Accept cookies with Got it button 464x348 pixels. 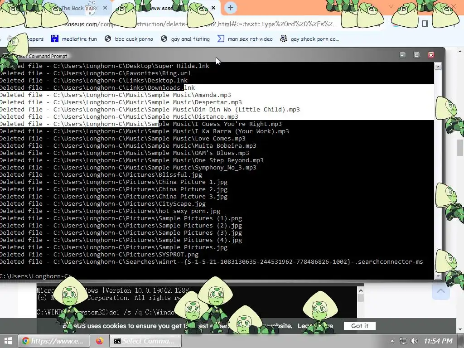pyautogui.click(x=359, y=326)
